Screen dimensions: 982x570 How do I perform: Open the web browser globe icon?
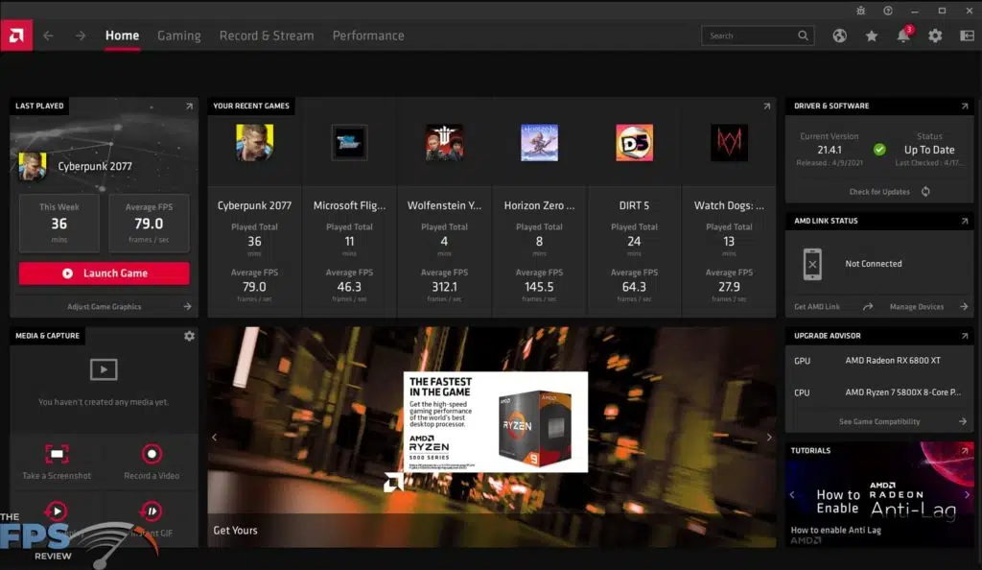tap(840, 36)
